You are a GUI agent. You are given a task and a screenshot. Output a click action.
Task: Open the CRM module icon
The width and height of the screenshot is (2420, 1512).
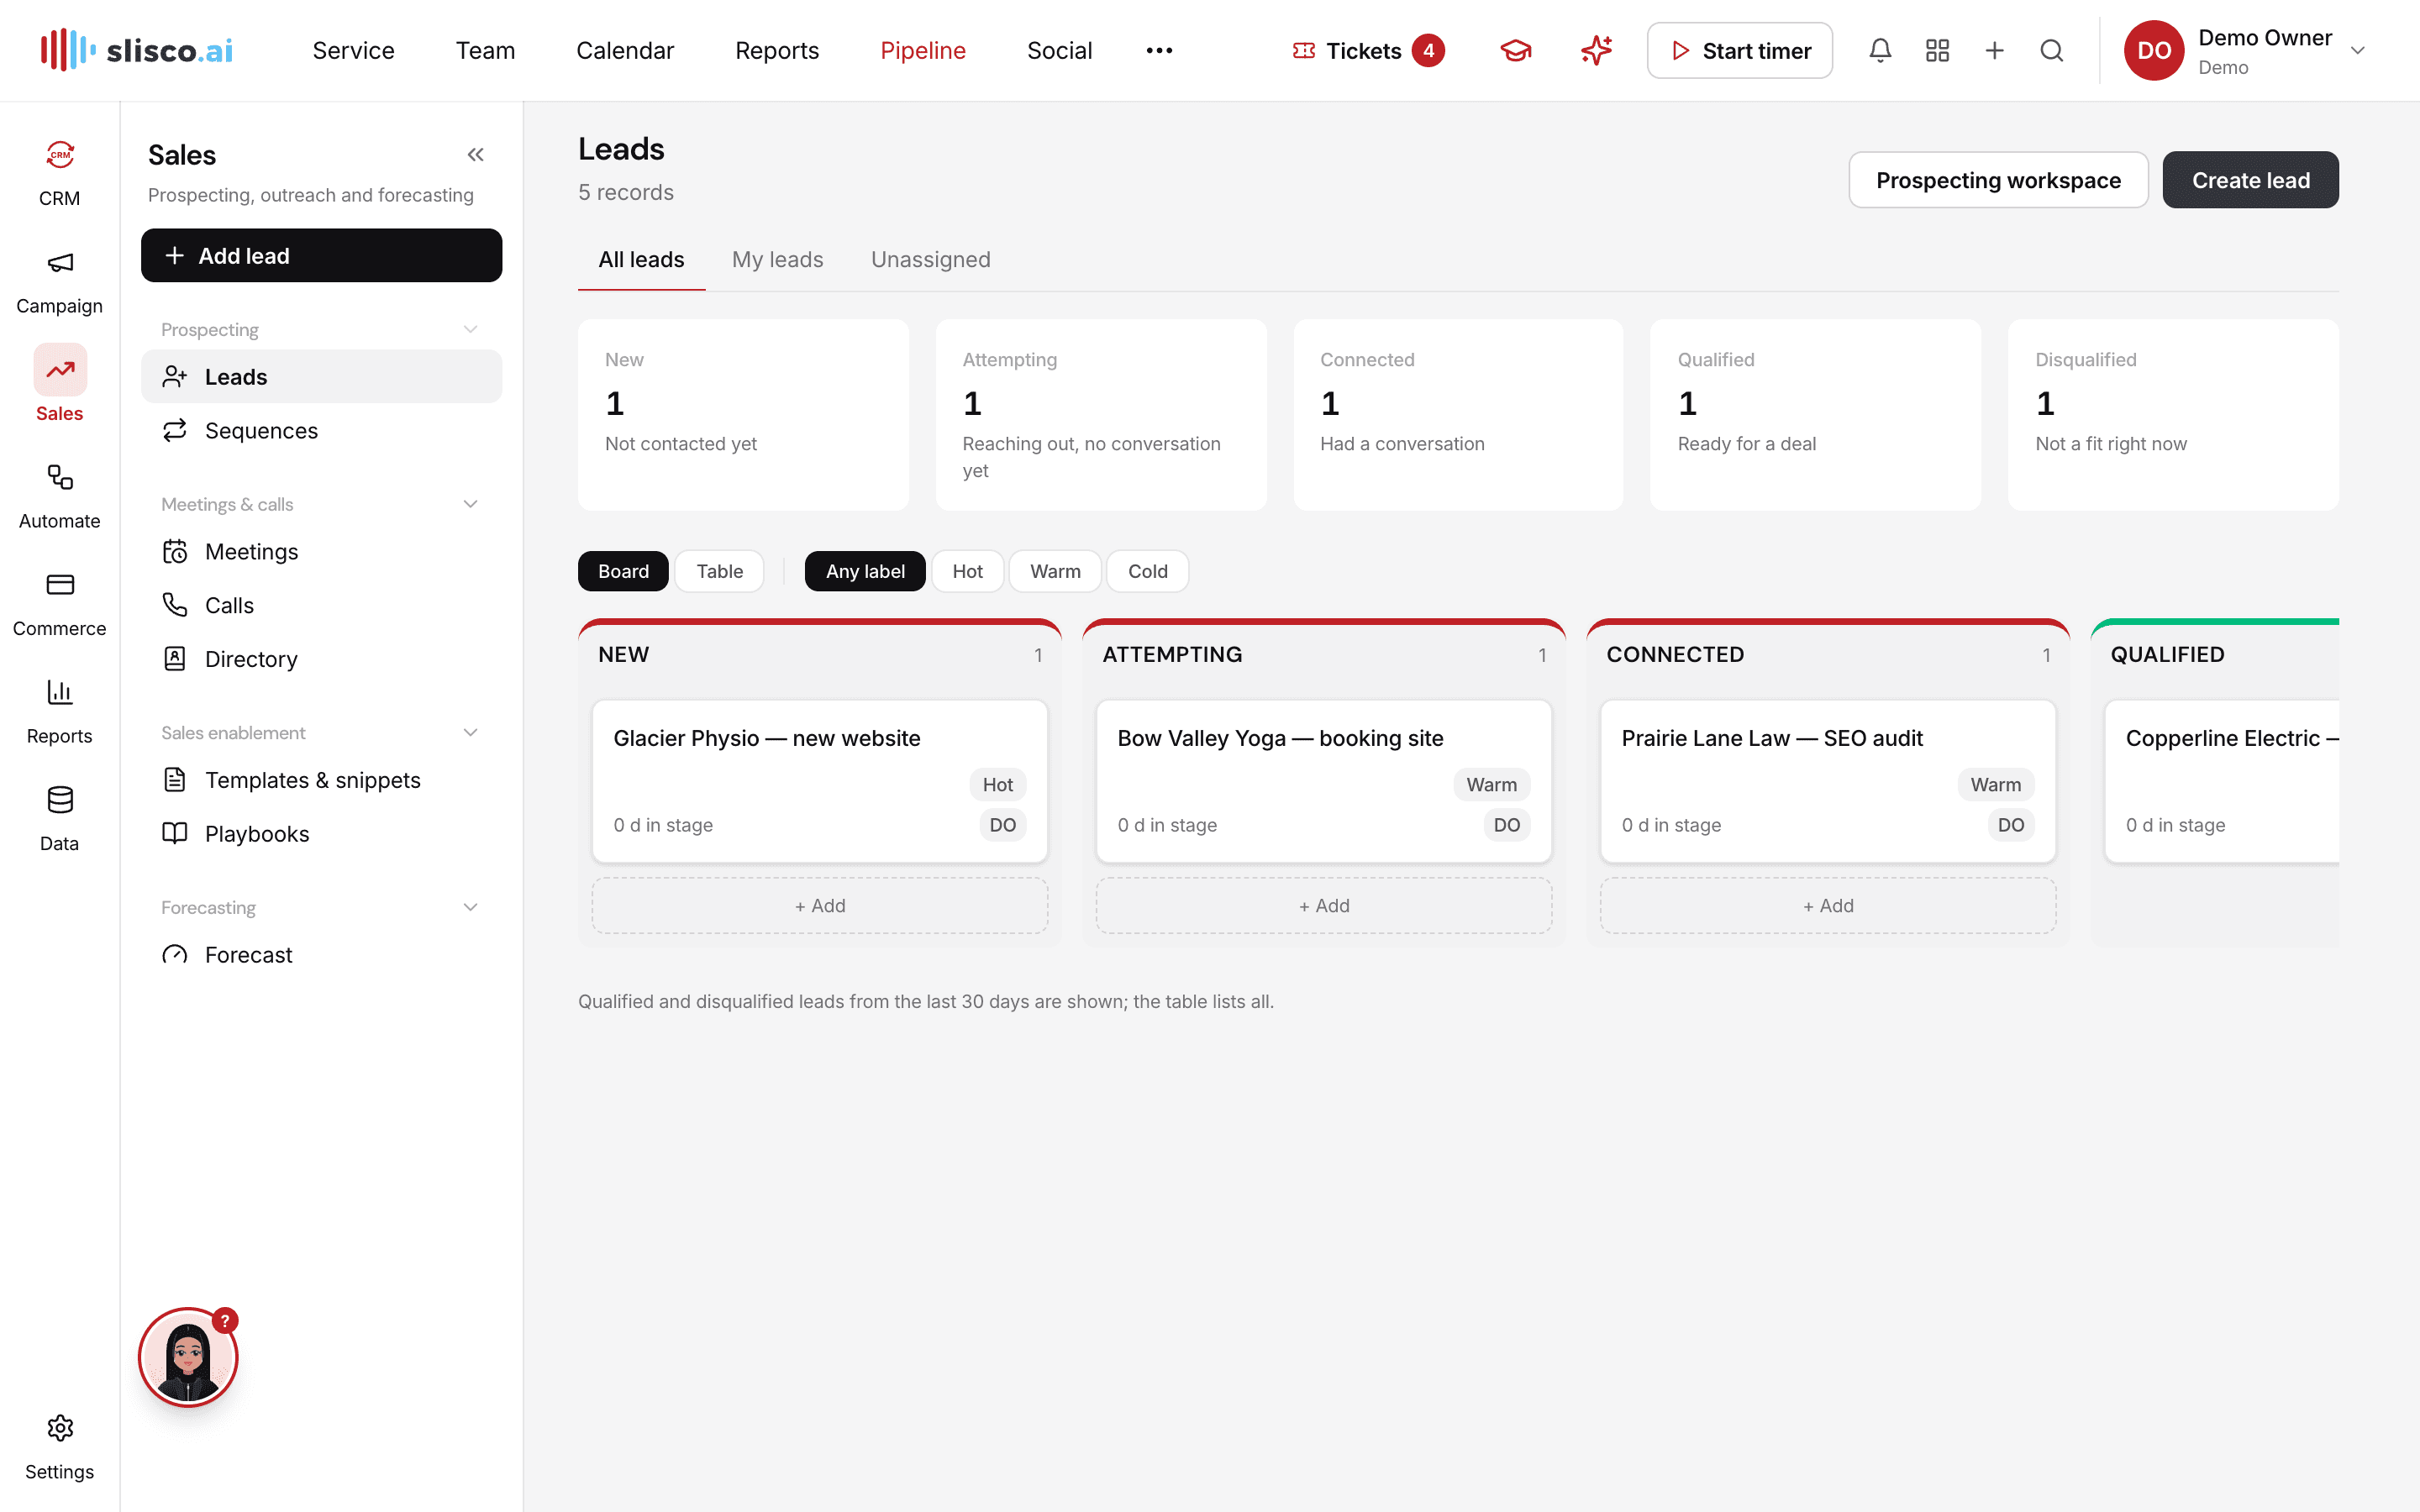point(60,155)
